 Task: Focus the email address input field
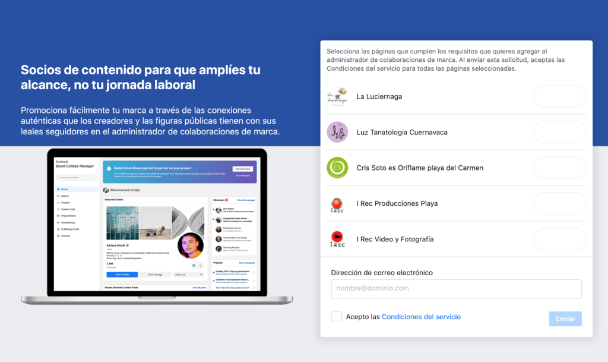pos(456,288)
